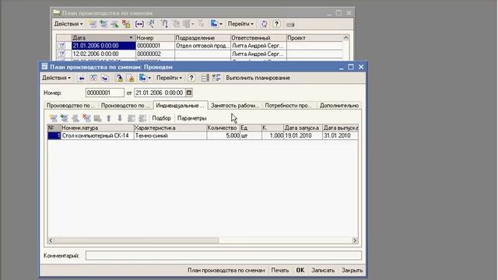Switch to the first Производство по... tab
The image size is (498, 280).
coord(71,106)
